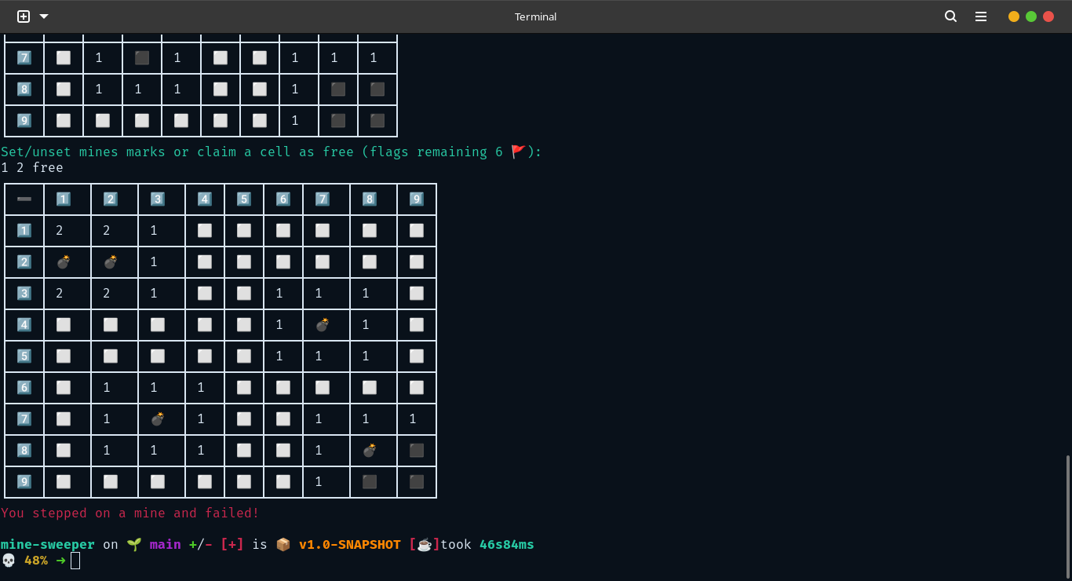The width and height of the screenshot is (1072, 581).
Task: Click row header 6 of the lower board
Action: pos(24,387)
